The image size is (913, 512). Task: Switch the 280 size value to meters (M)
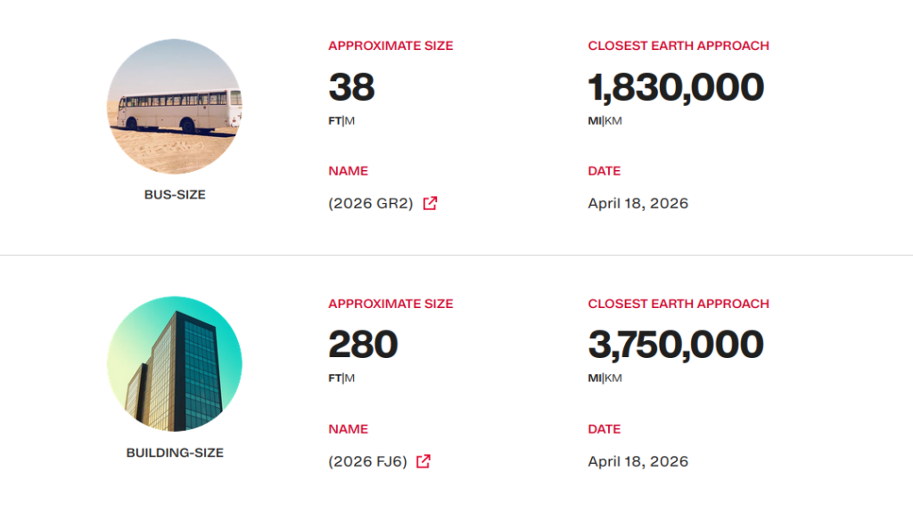[x=350, y=378]
